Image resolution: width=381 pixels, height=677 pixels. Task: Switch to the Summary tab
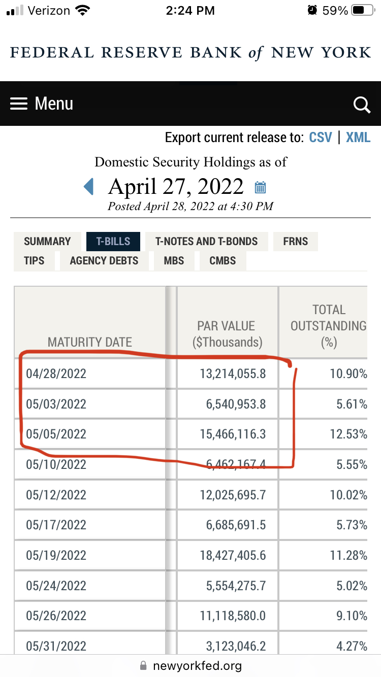pyautogui.click(x=47, y=242)
